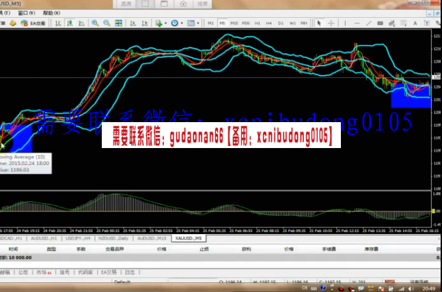Toggle chart auto scroll
The height and width of the screenshot is (292, 442).
pos(133,23)
